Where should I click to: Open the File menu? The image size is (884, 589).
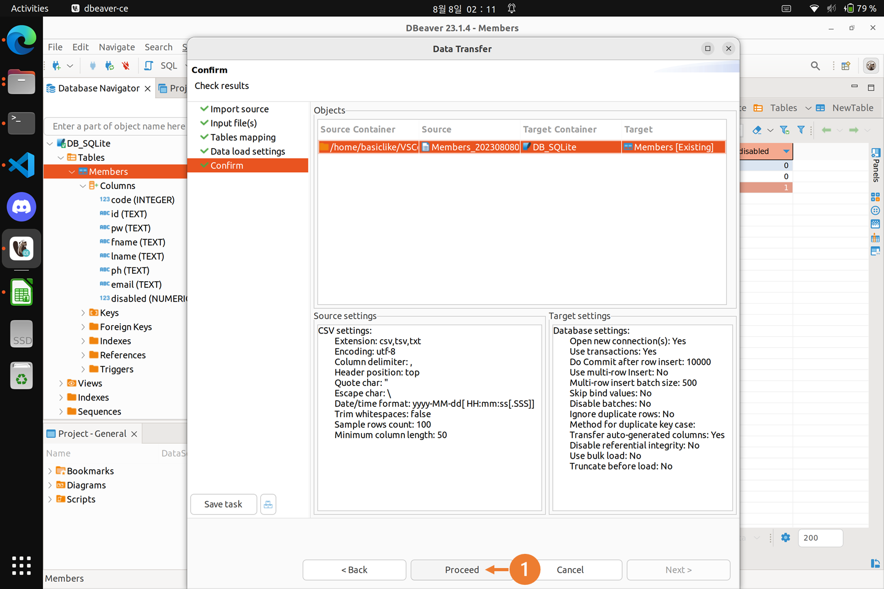coord(55,47)
